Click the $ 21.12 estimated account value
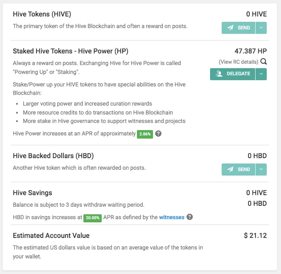Image resolution: width=281 pixels, height=274 pixels. pyautogui.click(x=255, y=236)
